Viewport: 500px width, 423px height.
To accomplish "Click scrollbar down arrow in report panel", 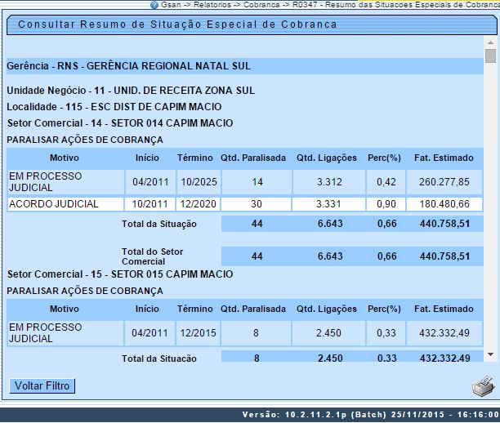I will [x=490, y=354].
